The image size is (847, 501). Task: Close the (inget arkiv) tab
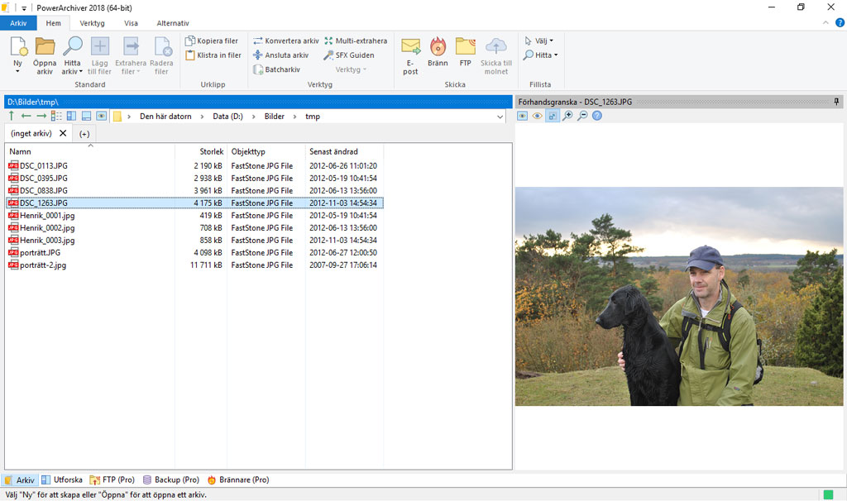click(63, 133)
